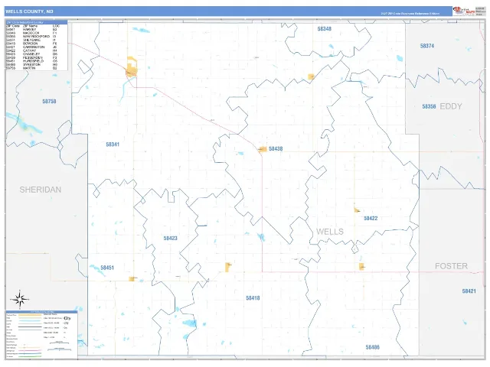This screenshot has width=490, height=367.
Task: Select ZIP code label 58374
Action: [427, 46]
